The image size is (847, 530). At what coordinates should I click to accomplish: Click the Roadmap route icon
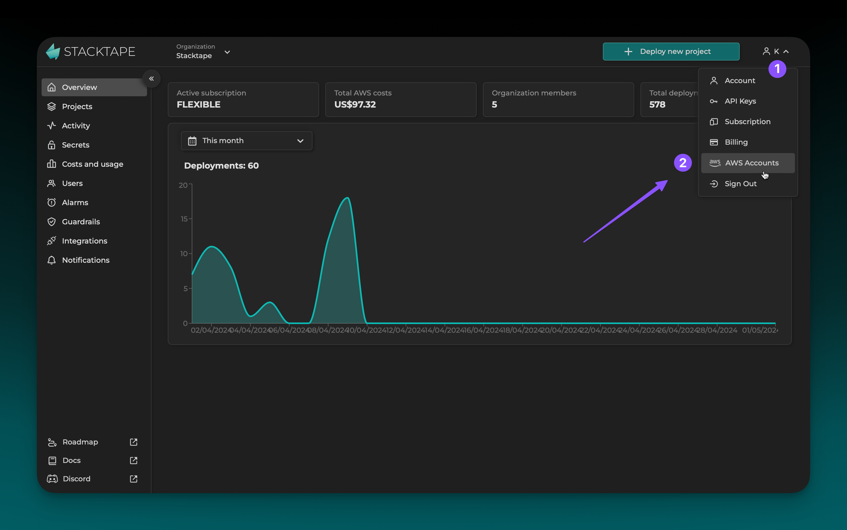[x=52, y=442]
